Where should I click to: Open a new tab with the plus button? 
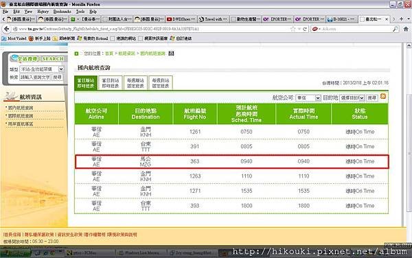coord(401,19)
